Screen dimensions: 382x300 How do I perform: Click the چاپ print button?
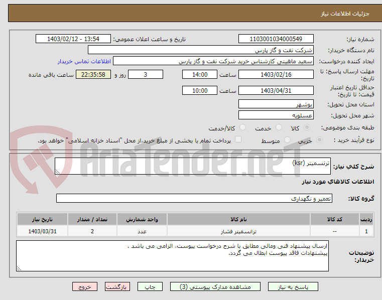[150, 286]
